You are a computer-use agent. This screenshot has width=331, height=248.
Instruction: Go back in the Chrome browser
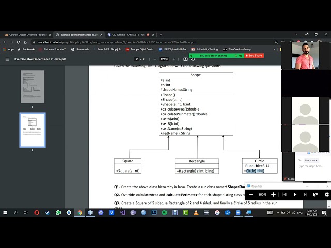(x=5, y=42)
